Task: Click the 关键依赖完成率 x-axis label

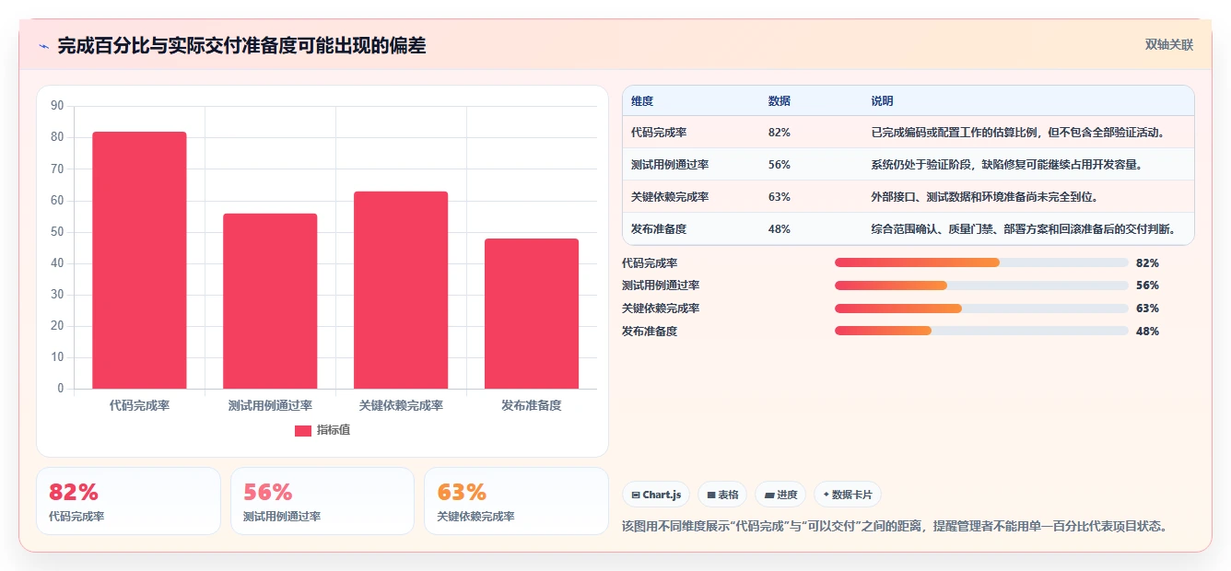Action: [x=401, y=405]
